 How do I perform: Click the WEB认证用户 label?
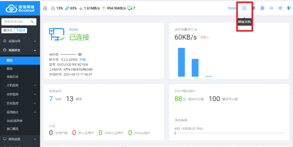pos(114,133)
